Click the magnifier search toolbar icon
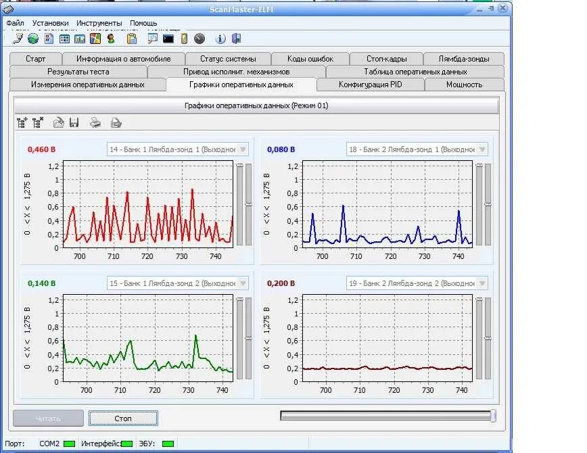Viewport: 587px width, 453px height. click(152, 39)
